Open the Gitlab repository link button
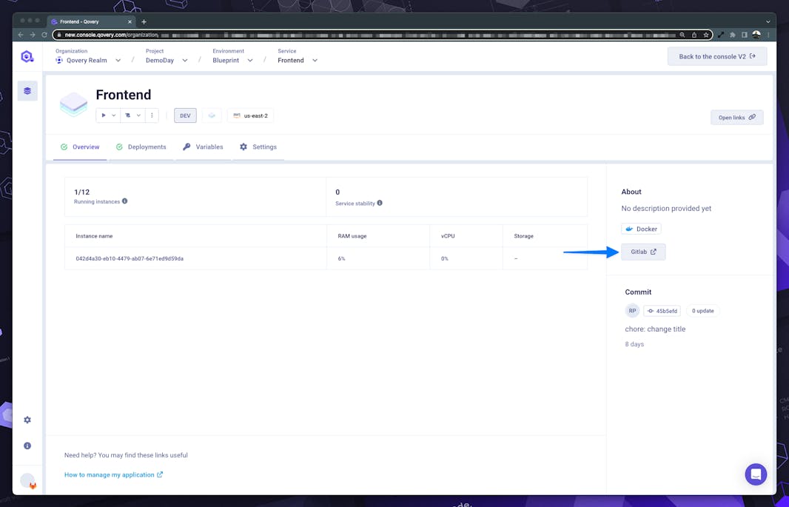The height and width of the screenshot is (507, 789). (x=643, y=252)
